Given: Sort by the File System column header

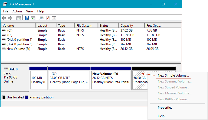Looking at the screenshot, I should pyautogui.click(x=84, y=26).
